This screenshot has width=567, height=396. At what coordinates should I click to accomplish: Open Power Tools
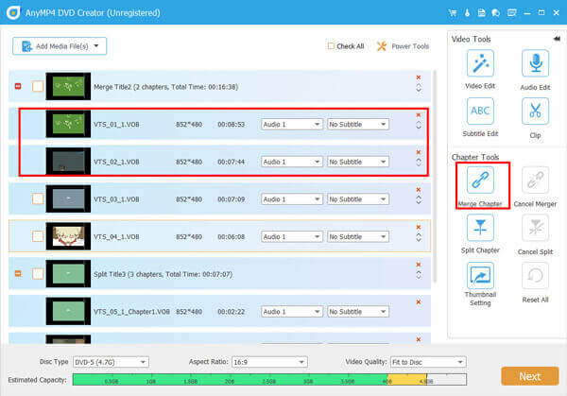(x=403, y=46)
